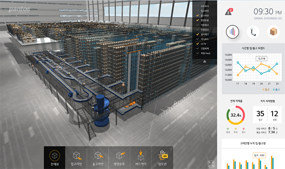This screenshot has width=285, height=169.
Task: Click the pantos logistics logo
Action: (19, 10)
